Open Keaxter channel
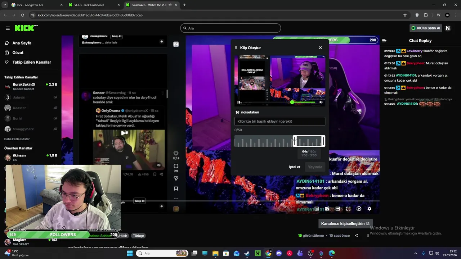 (31, 108)
